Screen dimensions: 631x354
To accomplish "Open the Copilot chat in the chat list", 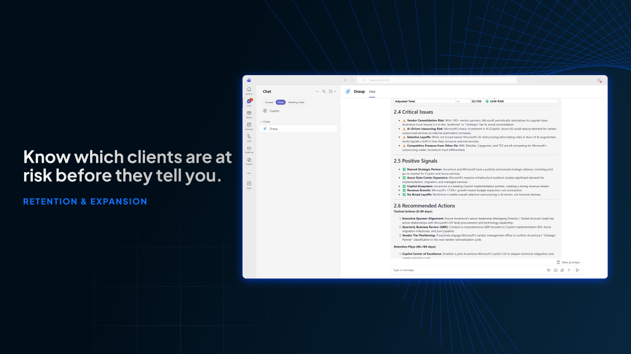I will tap(298, 111).
